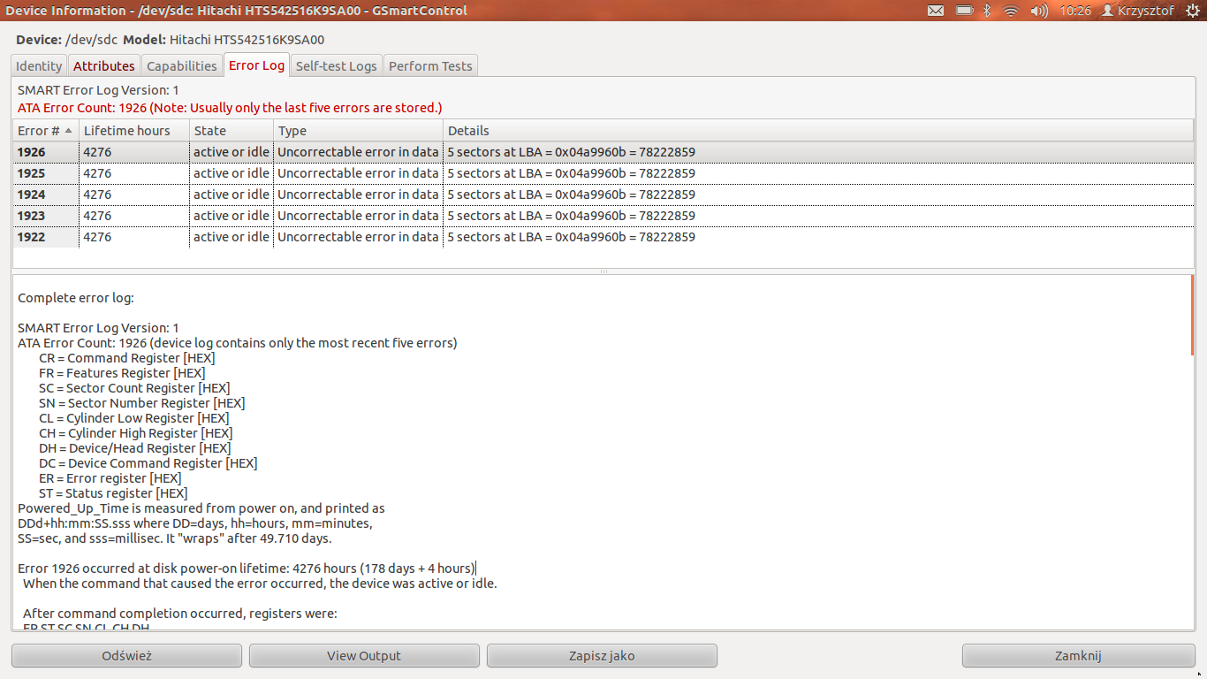The image size is (1207, 679).
Task: Sort by the State column header
Action: tap(232, 130)
